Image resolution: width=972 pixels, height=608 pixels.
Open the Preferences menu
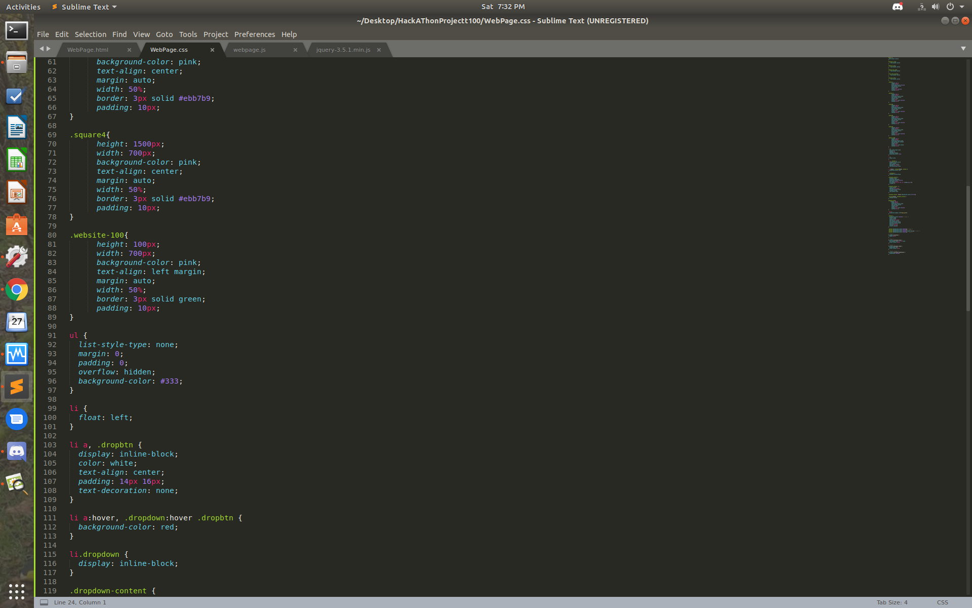tap(254, 34)
